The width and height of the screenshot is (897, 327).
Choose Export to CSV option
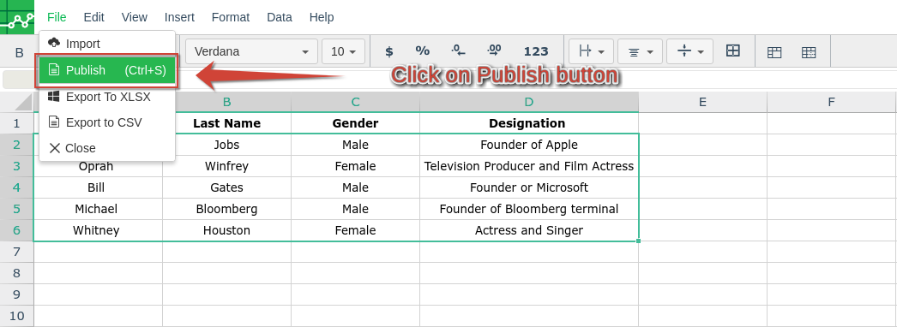tap(107, 122)
